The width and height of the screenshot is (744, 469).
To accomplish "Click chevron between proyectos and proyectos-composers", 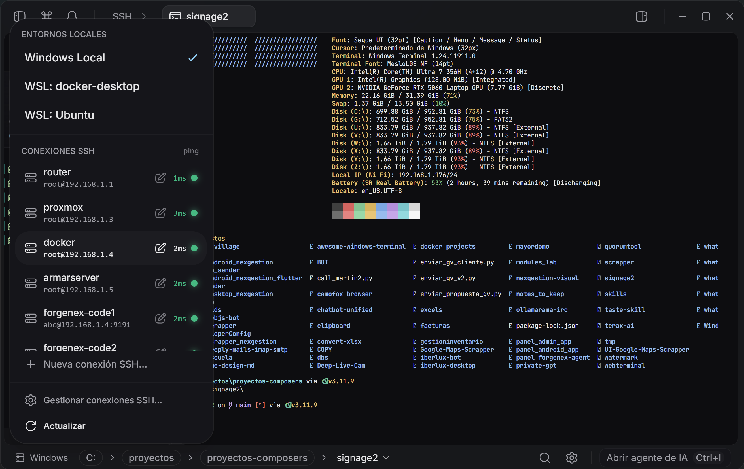I will coord(190,458).
